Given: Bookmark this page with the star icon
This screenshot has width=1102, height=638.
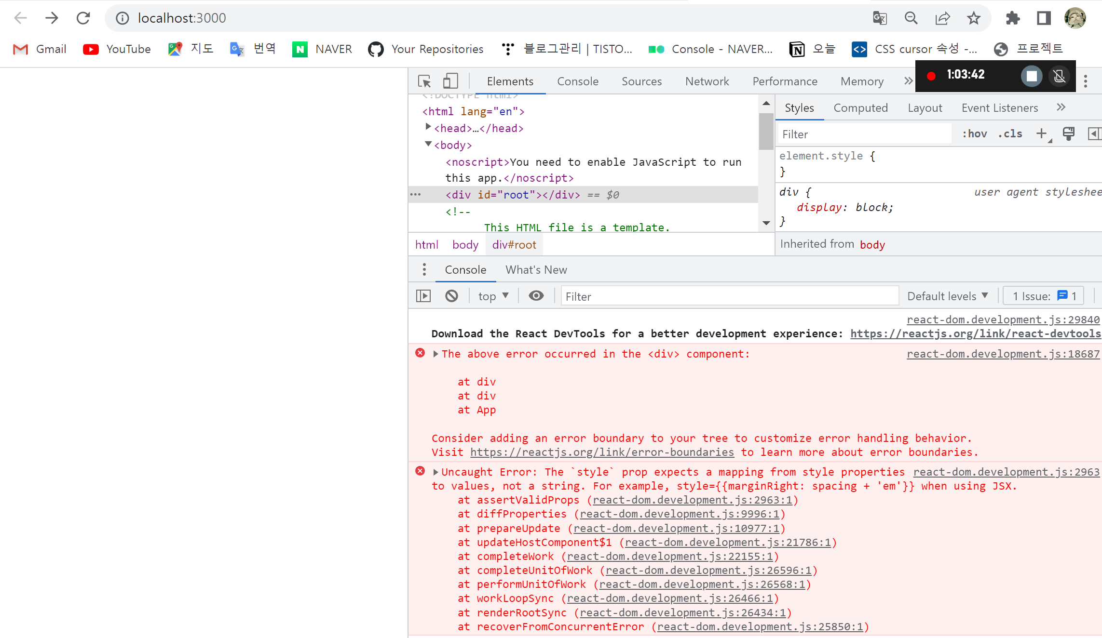Looking at the screenshot, I should pyautogui.click(x=974, y=18).
